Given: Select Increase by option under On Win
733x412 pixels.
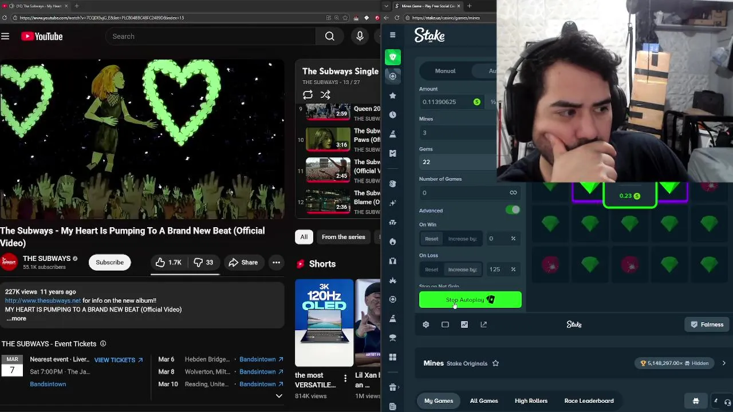Looking at the screenshot, I should tap(462, 239).
